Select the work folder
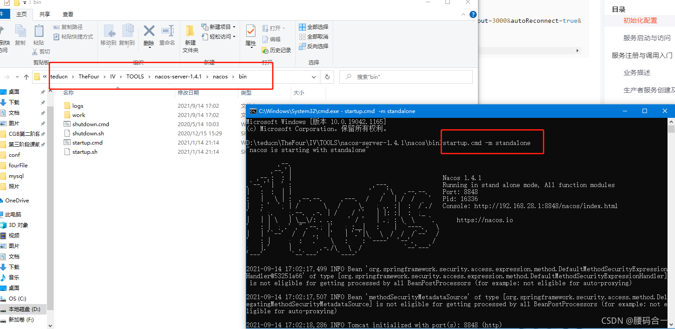 point(79,115)
